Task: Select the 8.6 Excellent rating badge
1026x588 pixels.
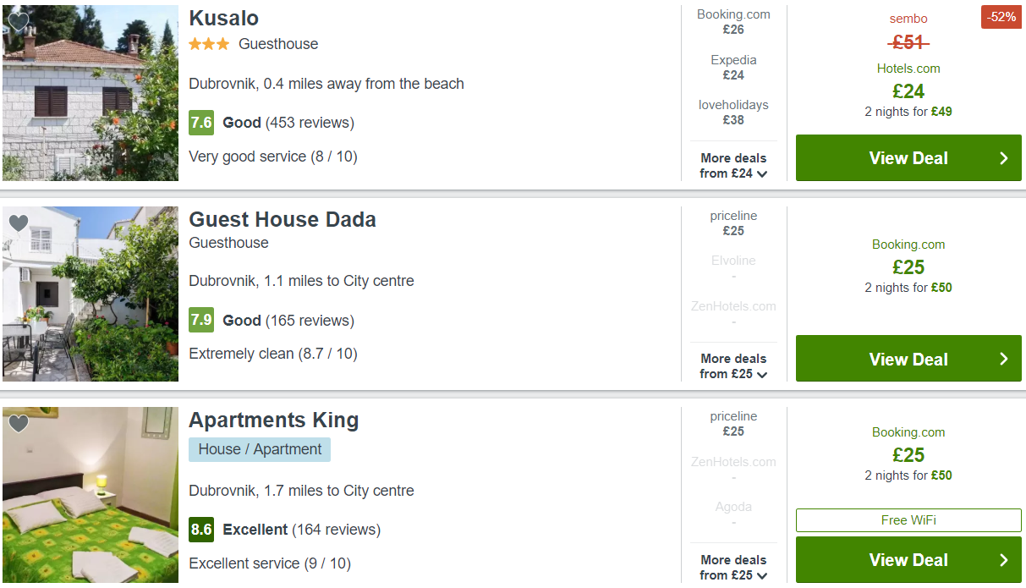Action: [x=201, y=530]
